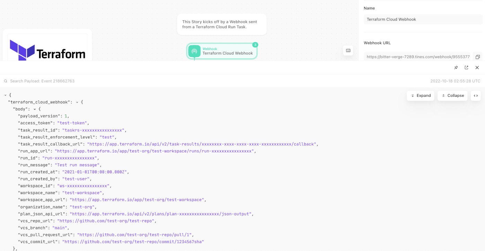Open the vcs_pull_request_url GitHub link

click(x=135, y=235)
